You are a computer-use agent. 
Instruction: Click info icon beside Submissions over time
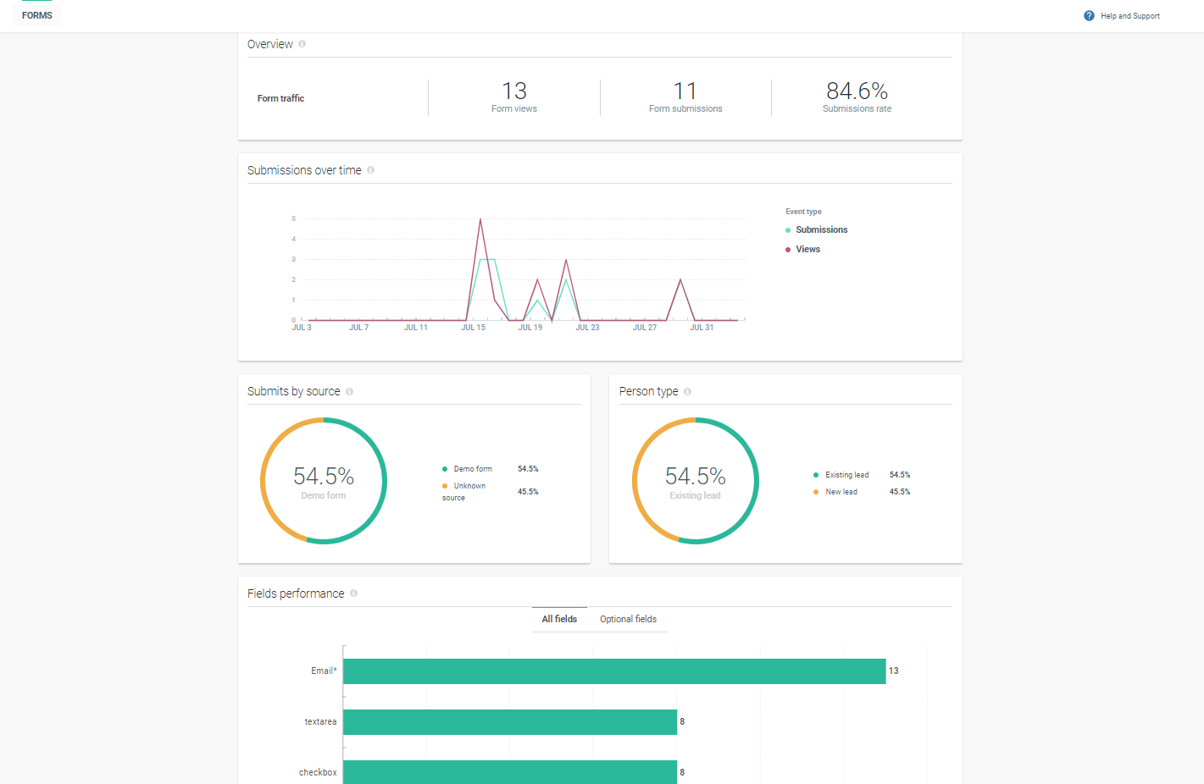click(x=370, y=170)
